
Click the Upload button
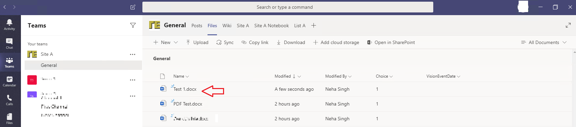coord(197,42)
